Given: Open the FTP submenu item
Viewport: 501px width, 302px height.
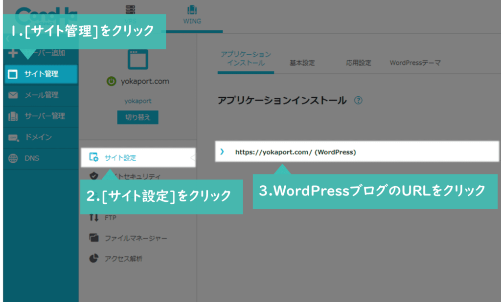Looking at the screenshot, I should click(x=110, y=218).
